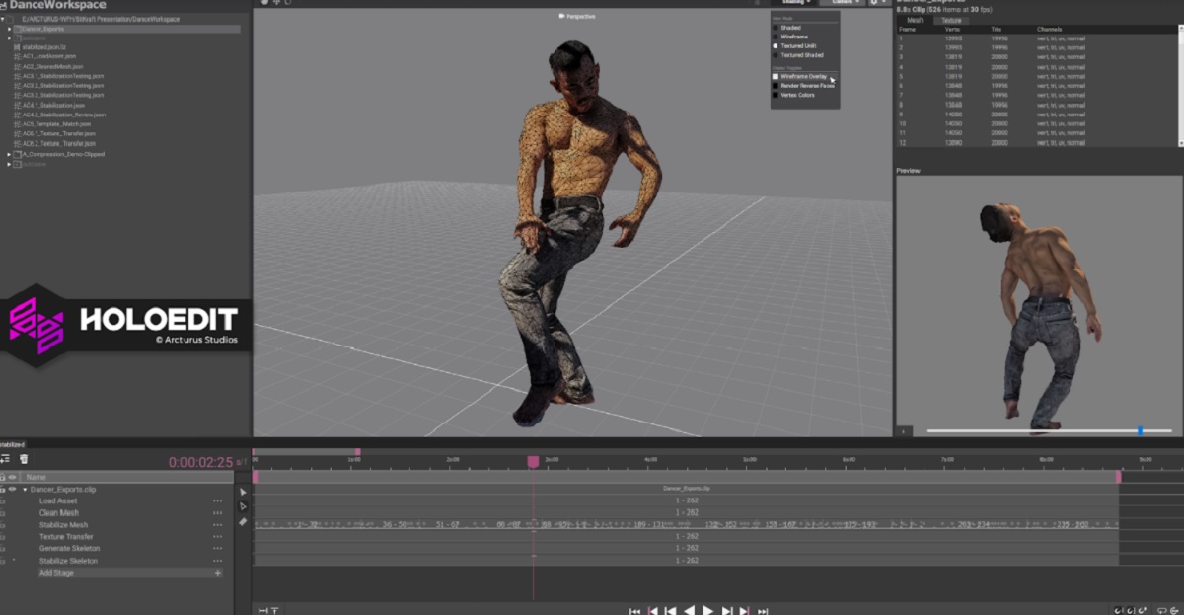The height and width of the screenshot is (615, 1184).
Task: Toggle the Wireframe Overlay checkbox
Action: (x=776, y=76)
